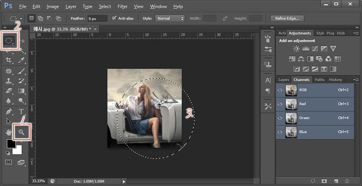Select the Eraser tool
The height and width of the screenshot is (186, 362).
point(9,91)
